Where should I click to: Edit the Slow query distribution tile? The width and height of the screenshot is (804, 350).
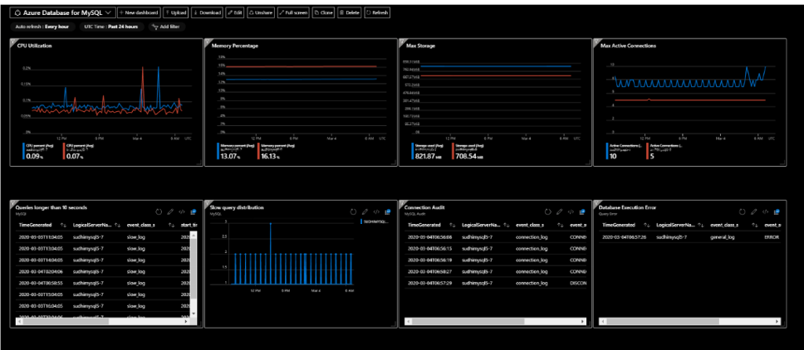(x=365, y=211)
